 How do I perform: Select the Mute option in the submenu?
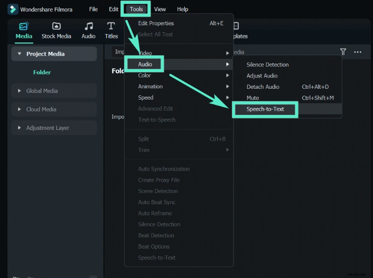[253, 98]
